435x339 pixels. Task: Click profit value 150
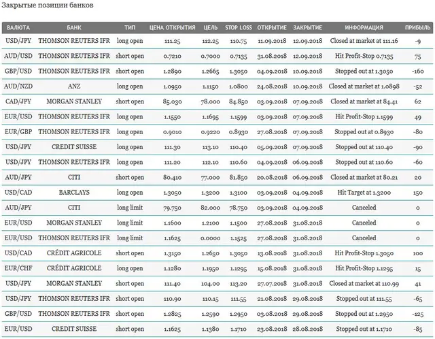pos(418,193)
